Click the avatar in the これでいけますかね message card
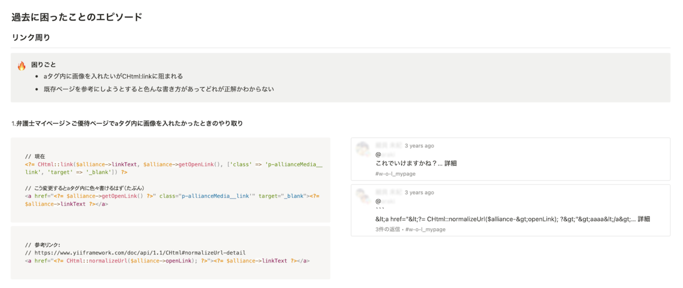The image size is (683, 288). click(x=362, y=149)
